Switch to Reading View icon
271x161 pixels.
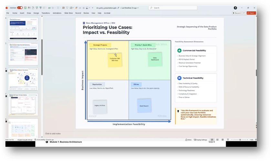(223, 140)
